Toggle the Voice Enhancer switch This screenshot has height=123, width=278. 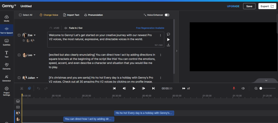167,15
